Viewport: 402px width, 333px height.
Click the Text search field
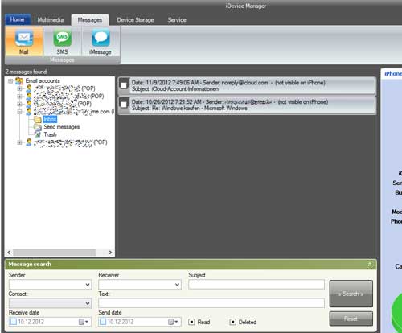point(211,303)
